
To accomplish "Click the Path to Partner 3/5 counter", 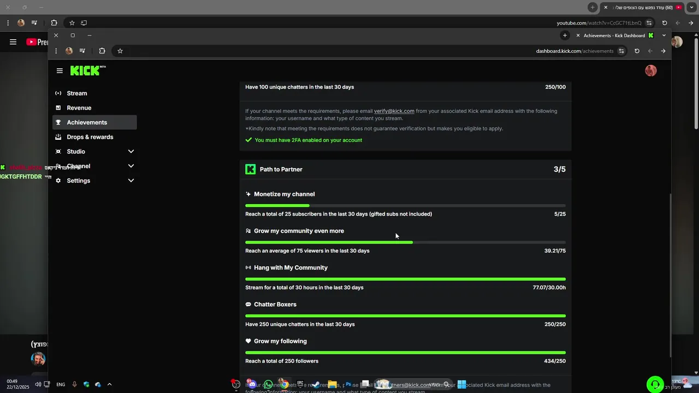I will coord(559,169).
